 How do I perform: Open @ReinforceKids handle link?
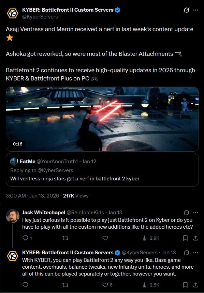[x=85, y=213]
